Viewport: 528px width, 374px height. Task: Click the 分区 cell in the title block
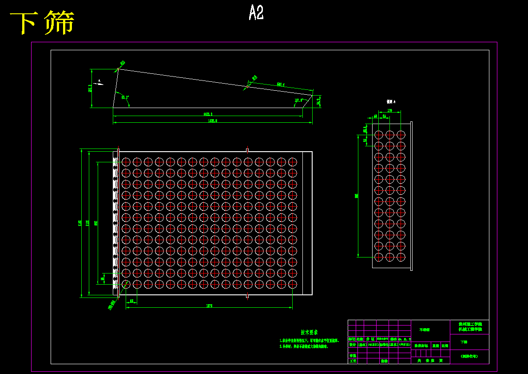pyautogui.click(x=370, y=339)
